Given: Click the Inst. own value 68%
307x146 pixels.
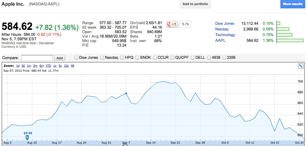Looking at the screenshot, I should [x=158, y=41].
